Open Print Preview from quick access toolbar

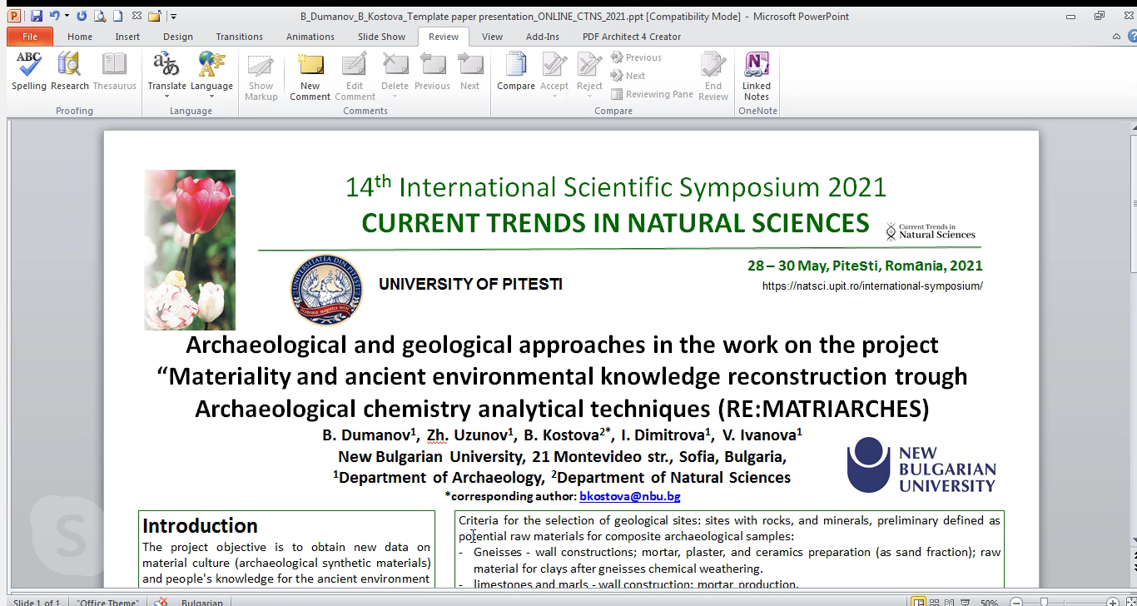(100, 16)
